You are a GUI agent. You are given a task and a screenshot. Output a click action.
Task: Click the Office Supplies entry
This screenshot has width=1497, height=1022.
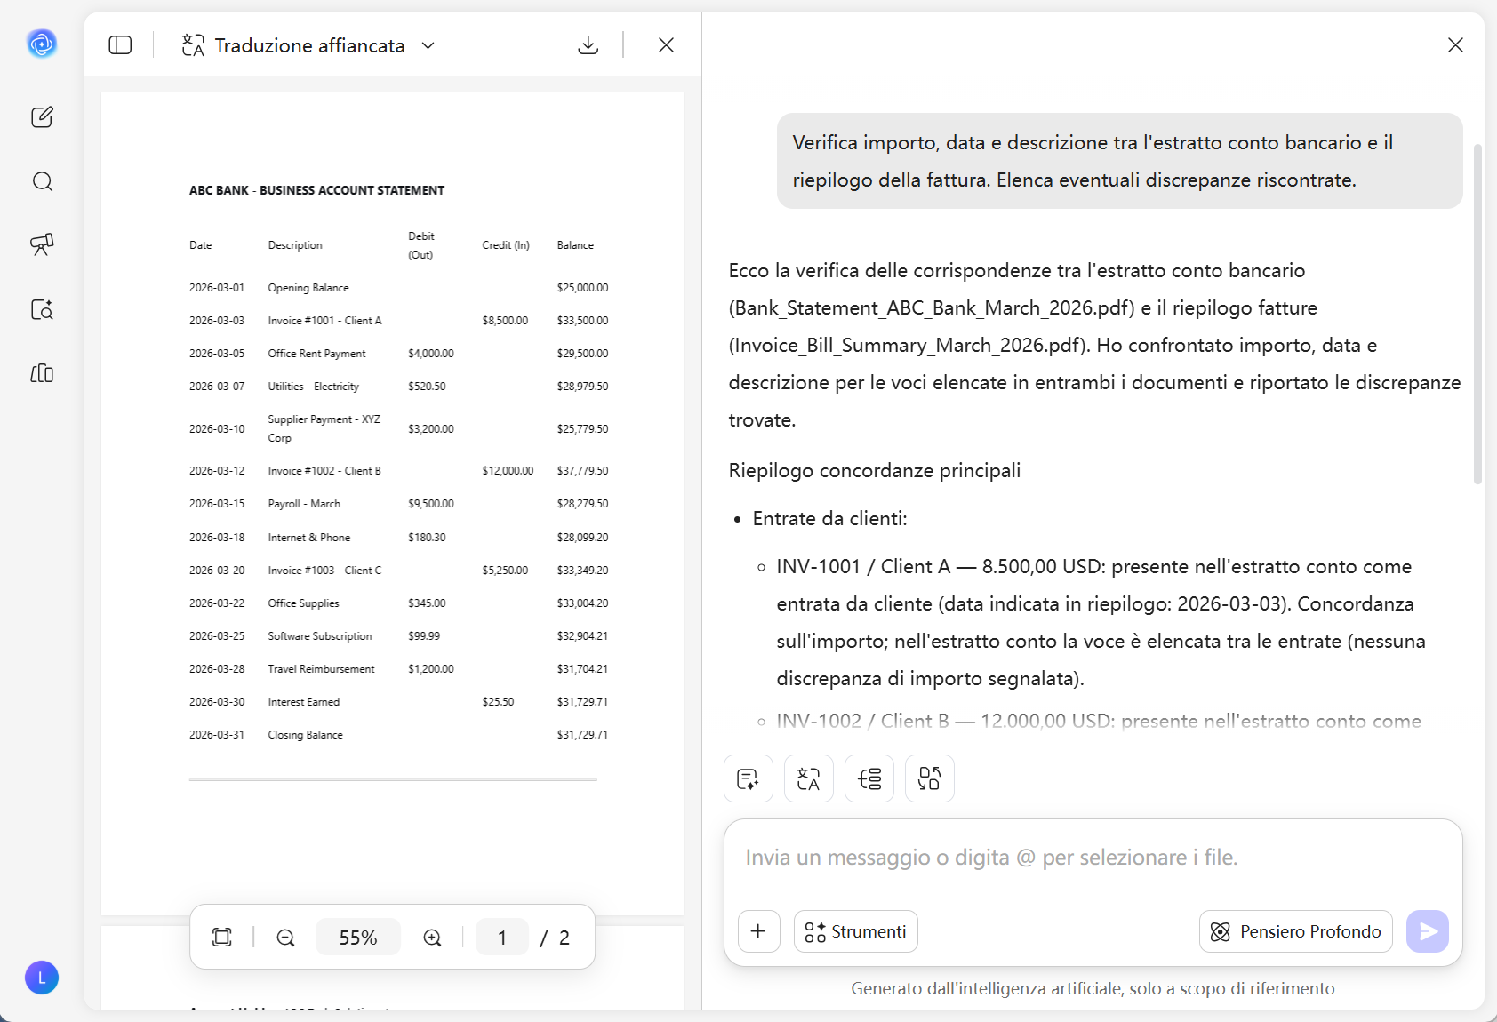click(x=303, y=603)
